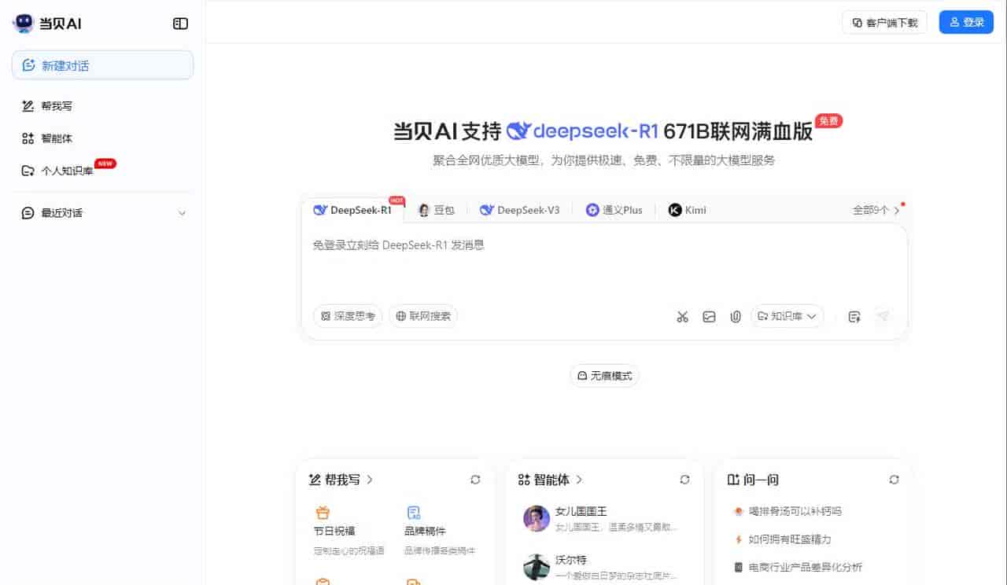Open 品牌稿件 writing template
This screenshot has width=1007, height=585.
pos(440,532)
